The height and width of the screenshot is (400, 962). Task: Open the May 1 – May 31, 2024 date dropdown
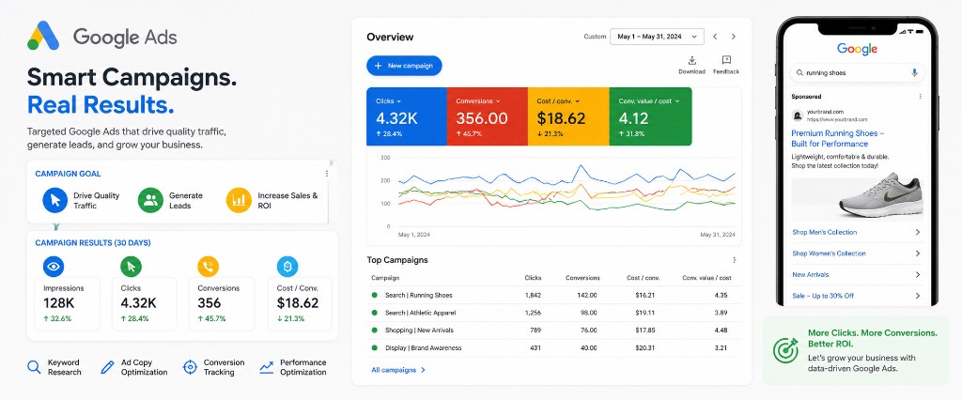657,37
